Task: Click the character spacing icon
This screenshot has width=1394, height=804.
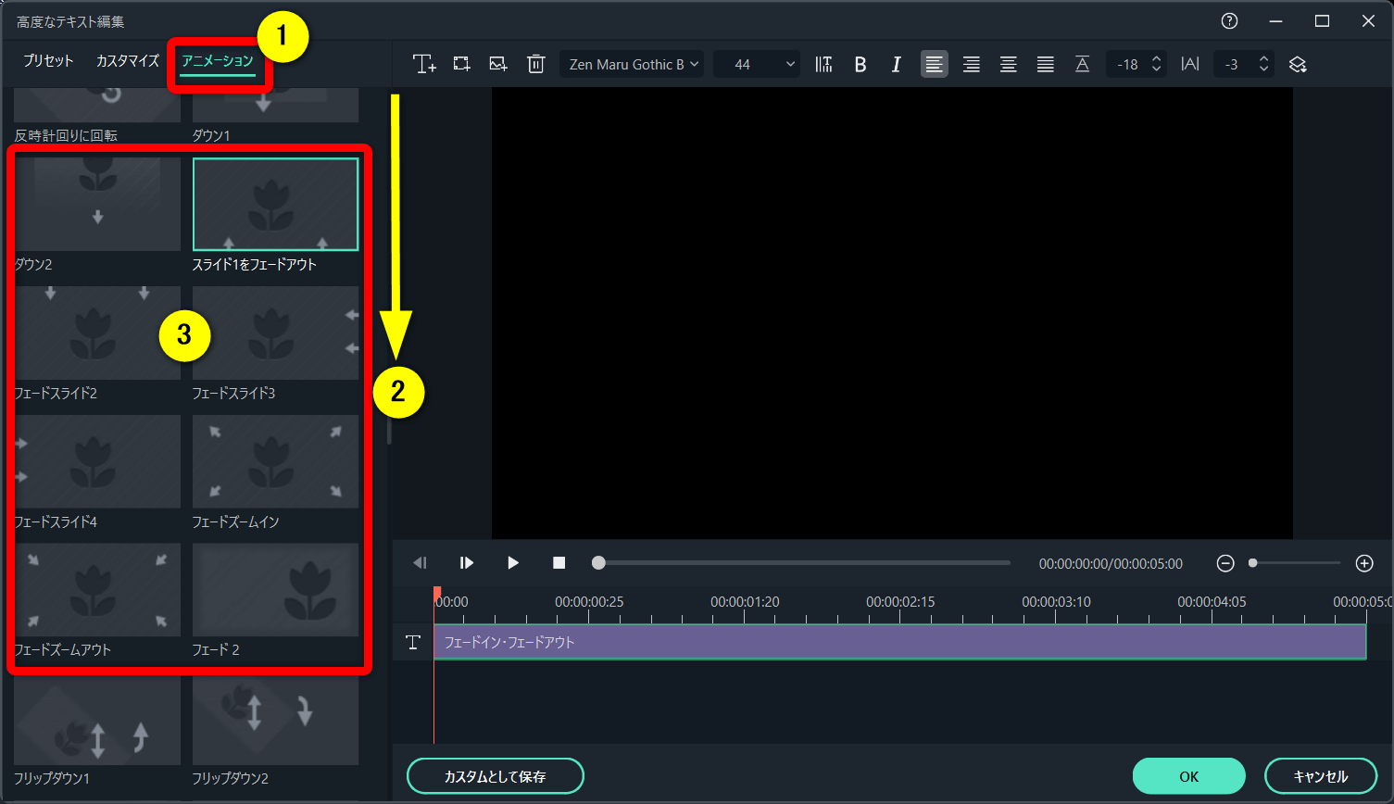Action: [1190, 64]
